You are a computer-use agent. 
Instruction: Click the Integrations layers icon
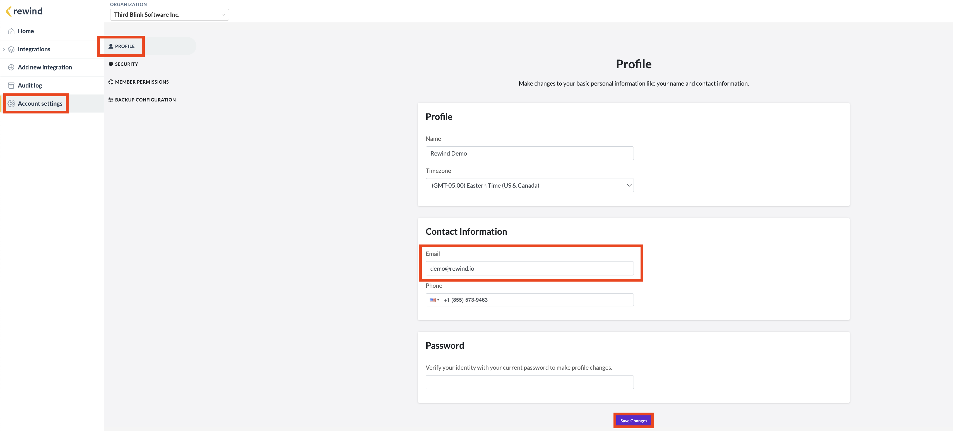click(x=11, y=49)
